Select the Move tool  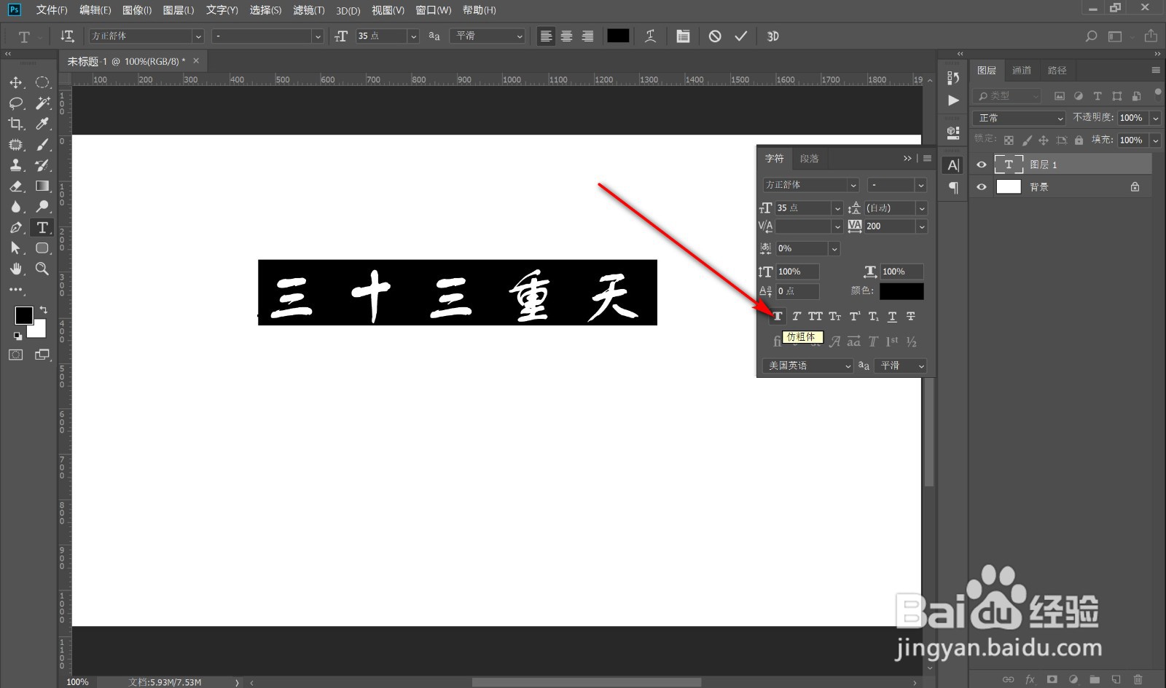tap(16, 82)
